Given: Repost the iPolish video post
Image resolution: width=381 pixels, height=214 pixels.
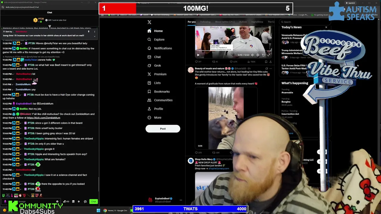Looking at the screenshot, I should click(x=215, y=62).
